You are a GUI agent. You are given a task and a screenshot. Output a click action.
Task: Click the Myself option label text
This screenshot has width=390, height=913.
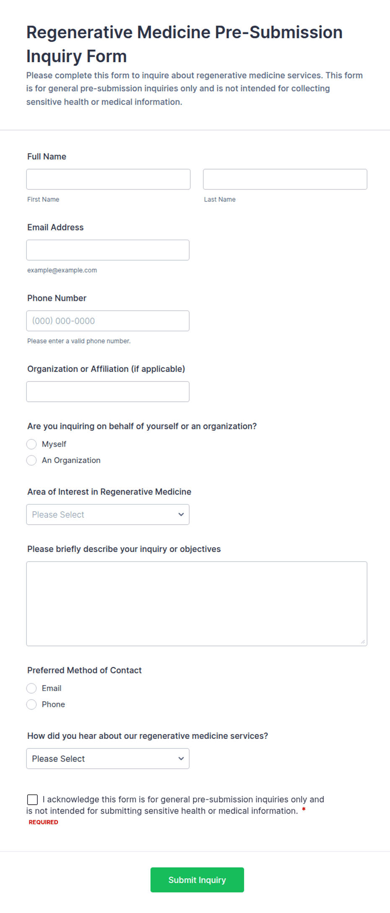pos(54,444)
